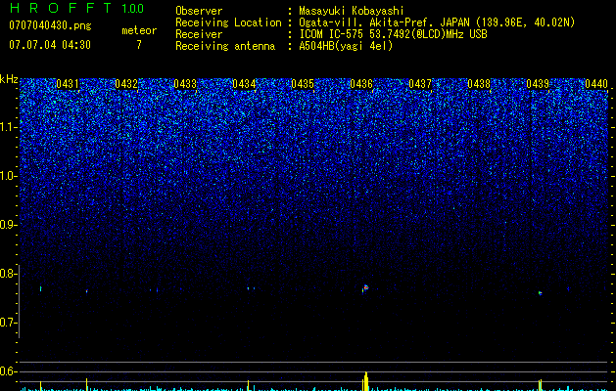616x391 pixels.
Task: Click the 0437 time marker
Action: coord(420,84)
